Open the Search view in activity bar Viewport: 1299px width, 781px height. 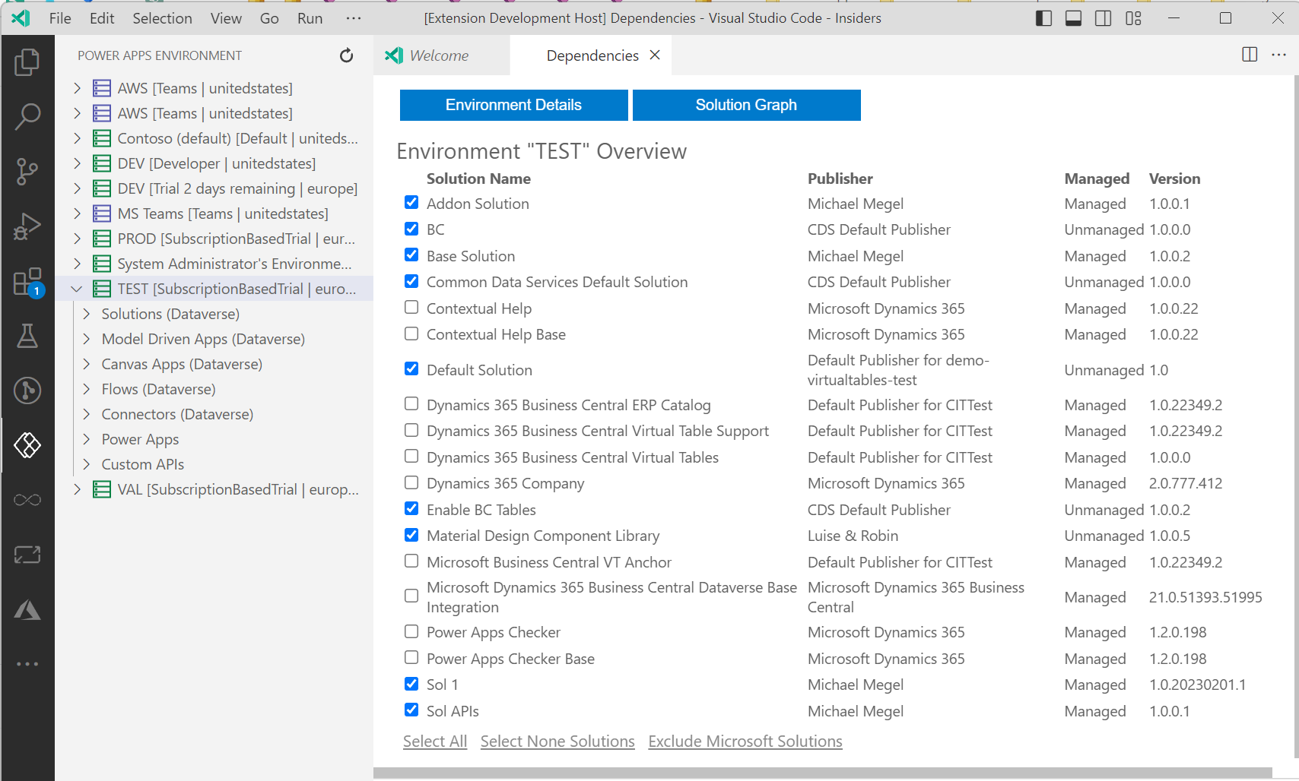tap(27, 117)
